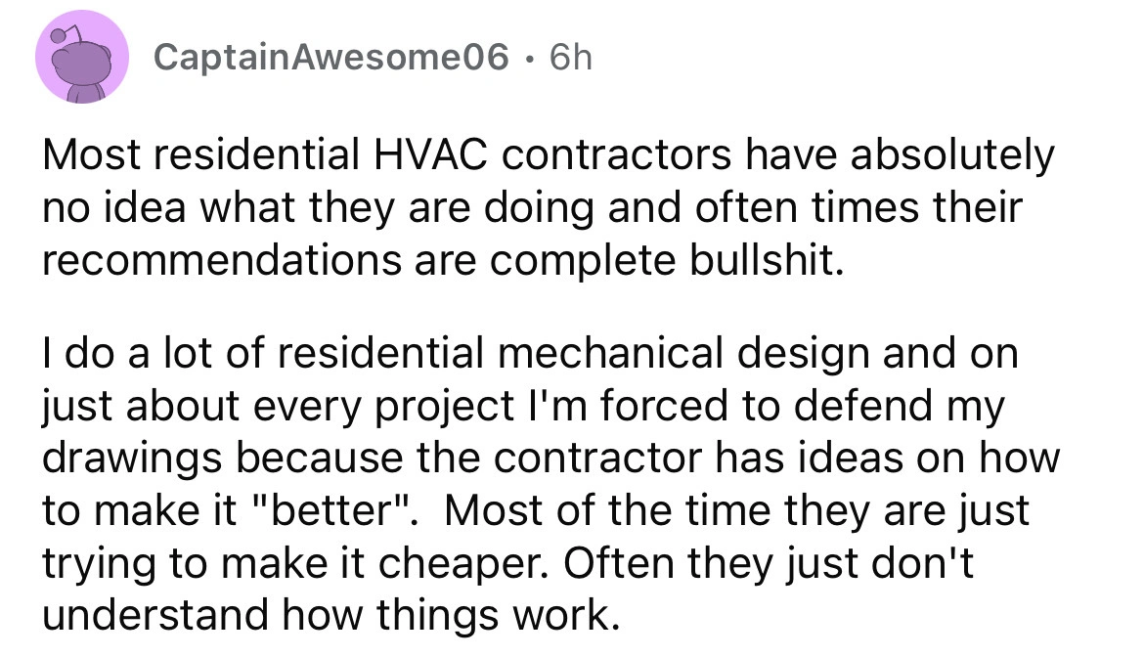This screenshot has height=657, width=1144.
Task: Open the CaptainAwesome06 user profile
Action: tap(332, 59)
